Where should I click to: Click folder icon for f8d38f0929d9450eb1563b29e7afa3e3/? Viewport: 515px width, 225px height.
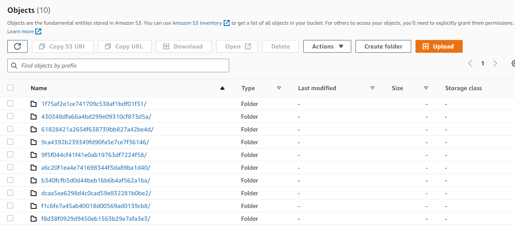point(34,219)
